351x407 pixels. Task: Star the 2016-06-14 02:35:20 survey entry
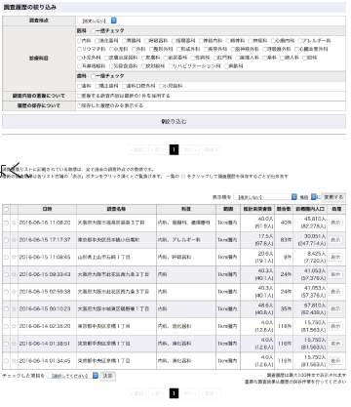(x=14, y=326)
